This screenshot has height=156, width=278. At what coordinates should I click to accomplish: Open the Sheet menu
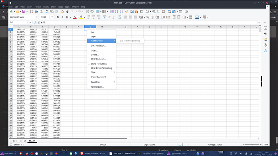click(x=53, y=7)
